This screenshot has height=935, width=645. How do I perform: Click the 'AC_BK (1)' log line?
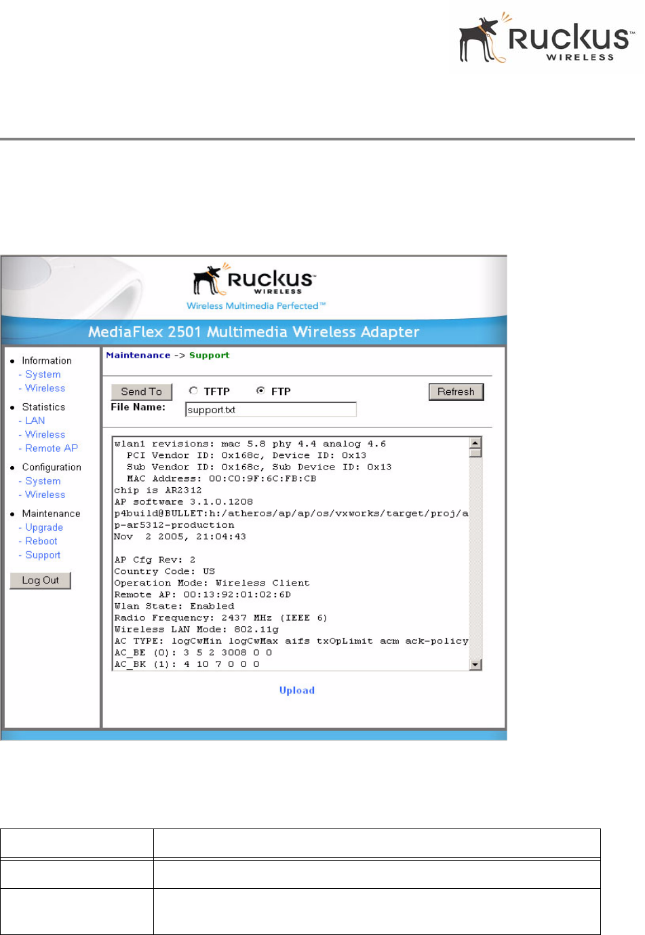point(187,664)
